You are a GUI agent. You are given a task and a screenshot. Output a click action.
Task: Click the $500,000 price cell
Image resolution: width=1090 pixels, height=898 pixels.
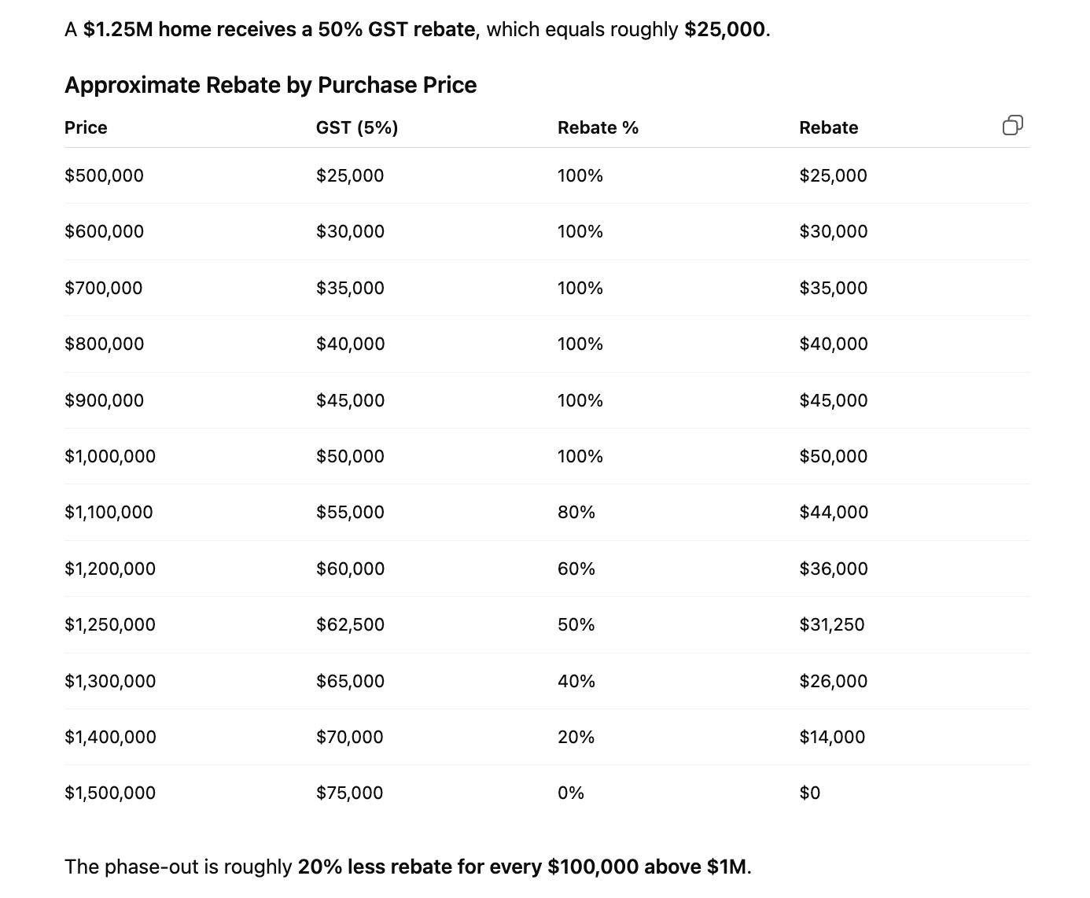[104, 175]
